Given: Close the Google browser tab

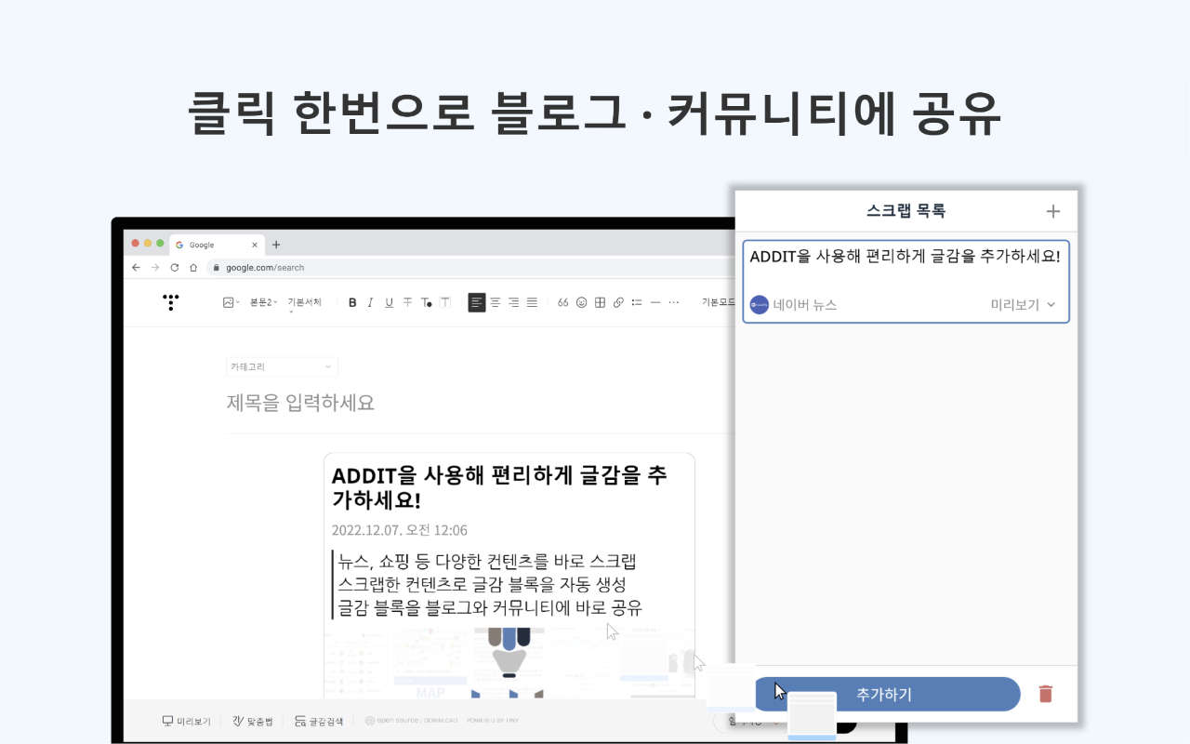Looking at the screenshot, I should (x=255, y=245).
